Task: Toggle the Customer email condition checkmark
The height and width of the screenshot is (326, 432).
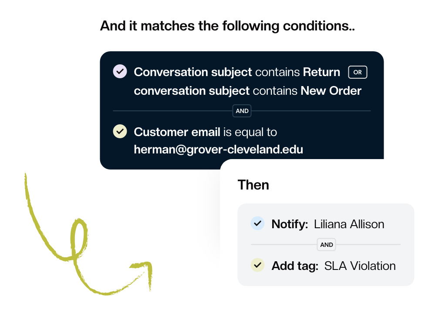Action: [x=120, y=131]
